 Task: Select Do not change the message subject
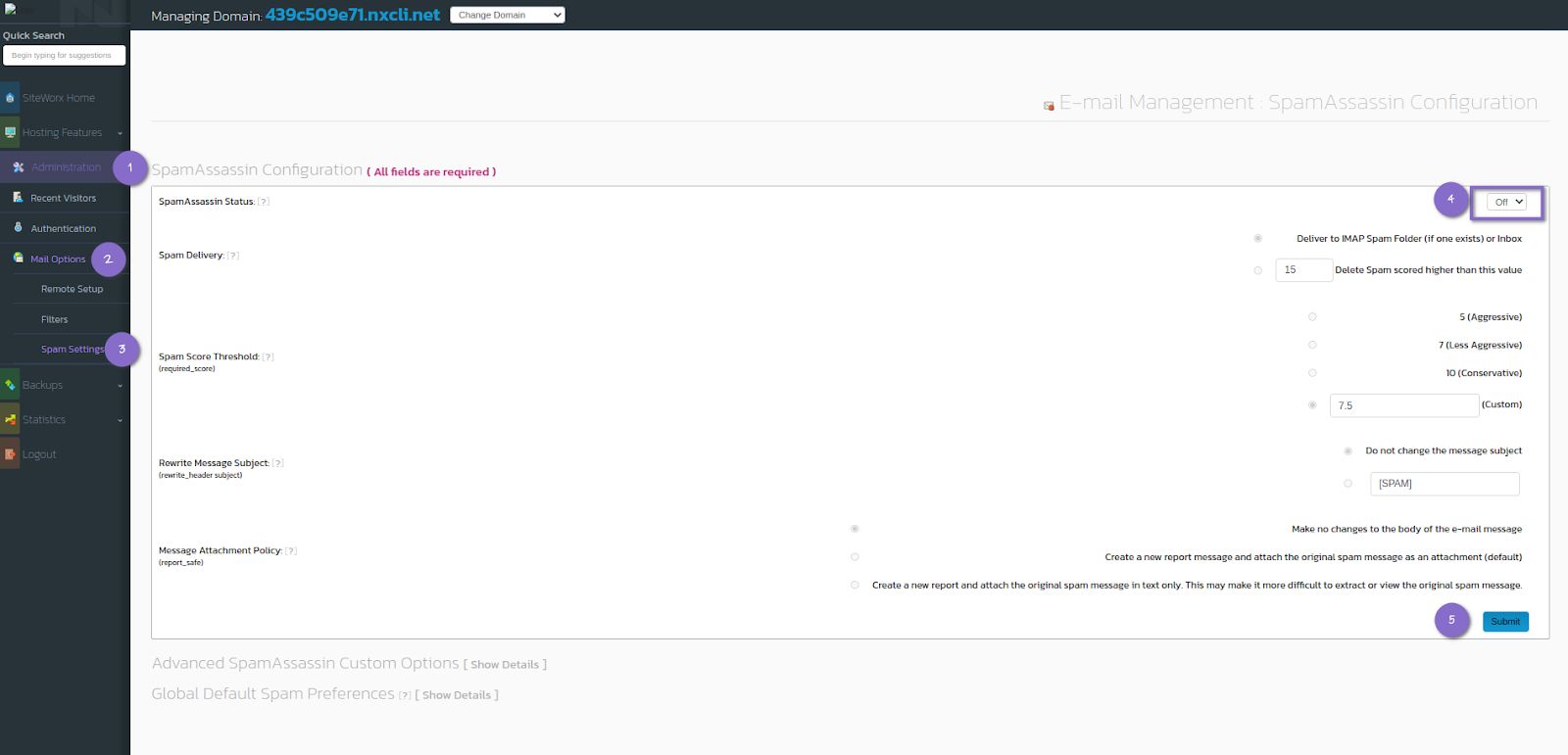pos(1347,450)
